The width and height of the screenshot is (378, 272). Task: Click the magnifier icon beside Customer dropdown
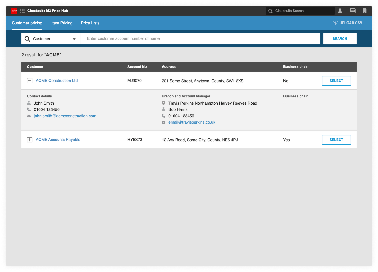click(x=27, y=39)
